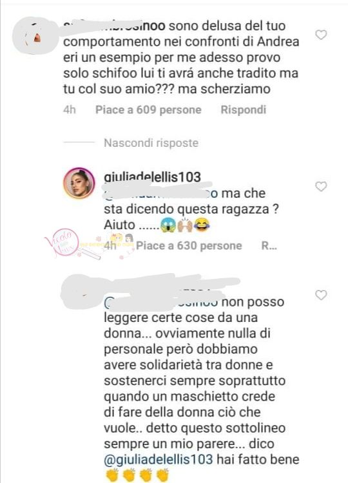Like giuliadelellis103's reply with heart icon

[321, 186]
